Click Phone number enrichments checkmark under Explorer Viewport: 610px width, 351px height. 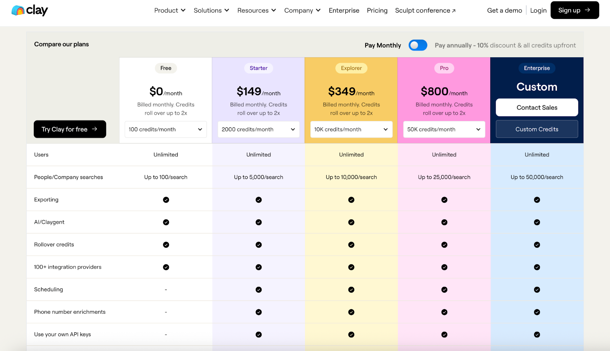(x=351, y=312)
